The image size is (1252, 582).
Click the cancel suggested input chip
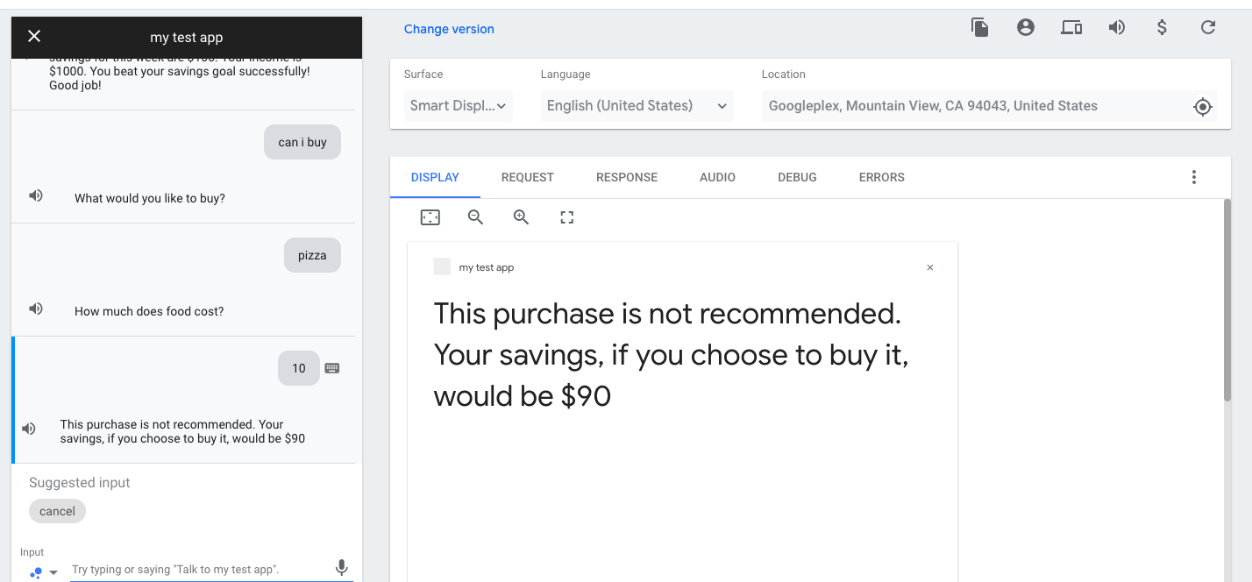click(57, 511)
